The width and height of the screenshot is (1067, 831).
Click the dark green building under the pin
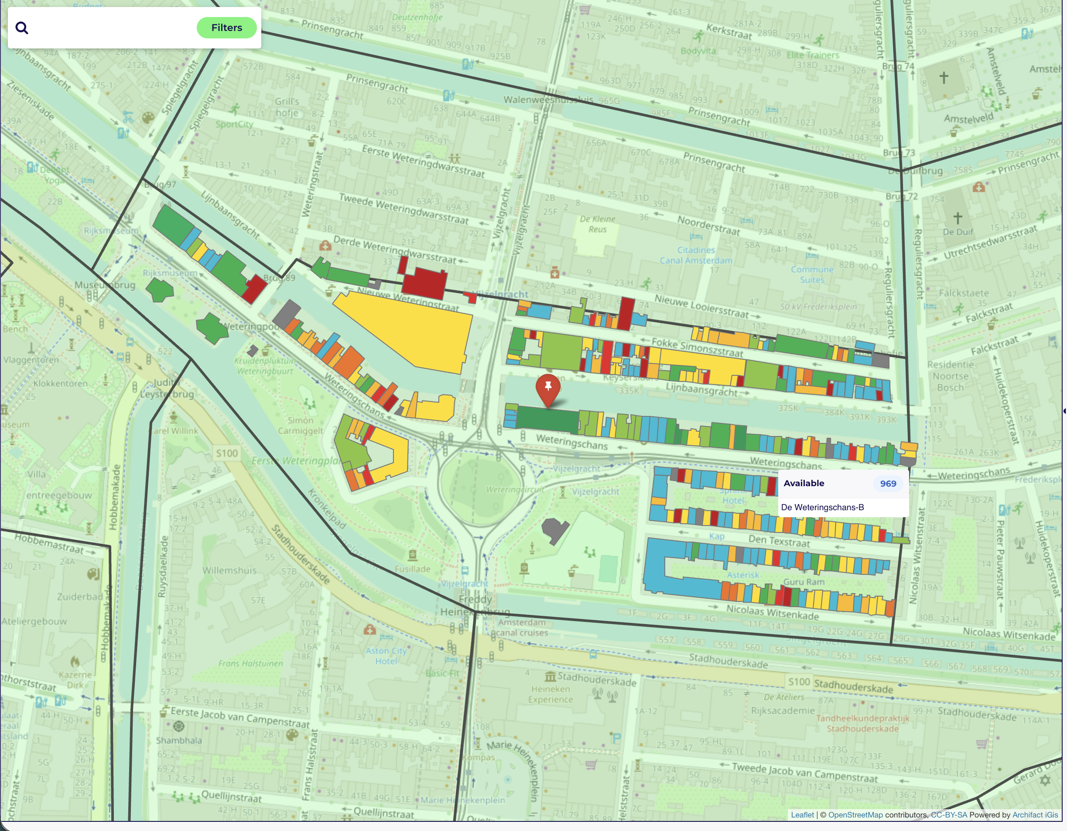tap(547, 420)
